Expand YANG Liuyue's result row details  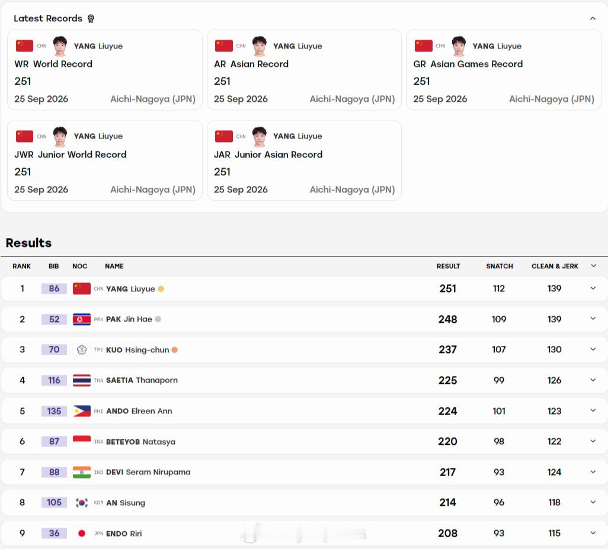point(593,288)
